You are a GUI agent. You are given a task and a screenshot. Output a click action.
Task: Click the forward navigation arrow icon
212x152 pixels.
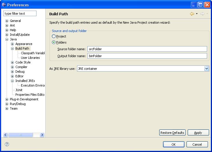coord(202,14)
